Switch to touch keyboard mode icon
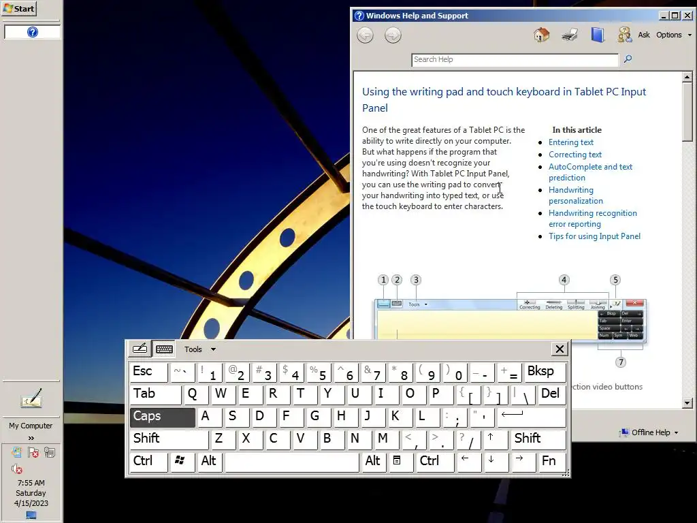The height and width of the screenshot is (523, 697). tap(164, 349)
